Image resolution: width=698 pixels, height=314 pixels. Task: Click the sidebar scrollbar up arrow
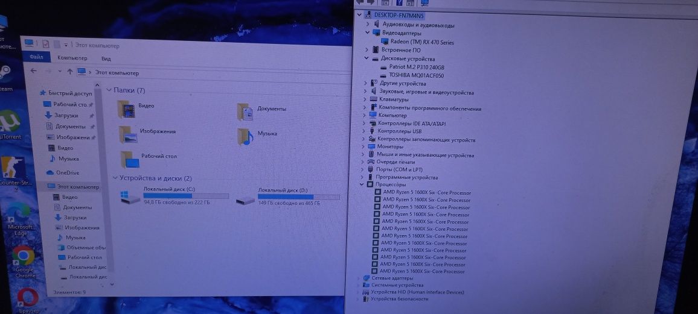coord(97,84)
